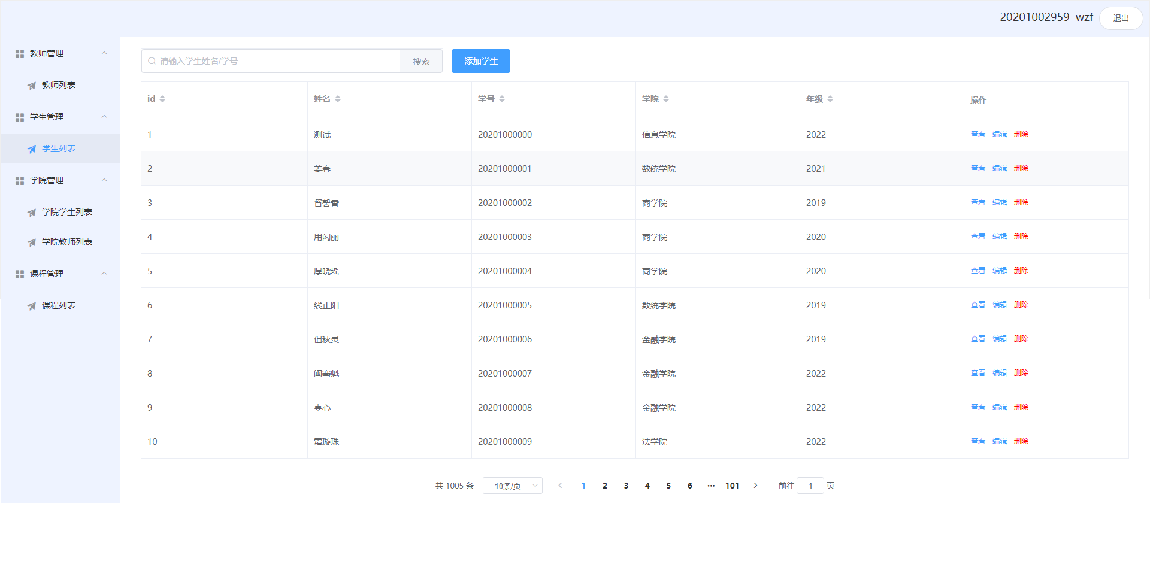Edit the record for 姜春
This screenshot has height=561, width=1150.
[1000, 168]
